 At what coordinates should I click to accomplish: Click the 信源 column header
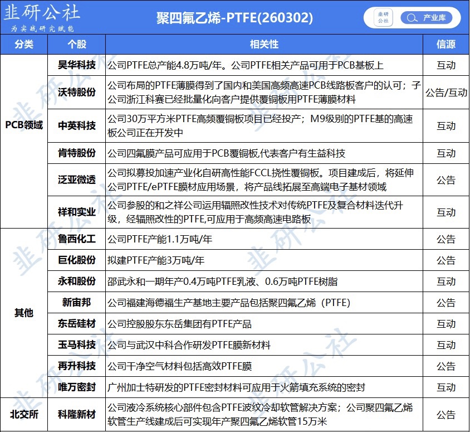point(445,44)
